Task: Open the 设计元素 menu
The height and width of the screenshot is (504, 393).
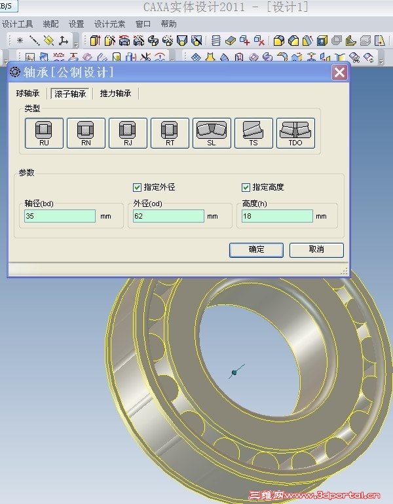Action: tap(109, 24)
